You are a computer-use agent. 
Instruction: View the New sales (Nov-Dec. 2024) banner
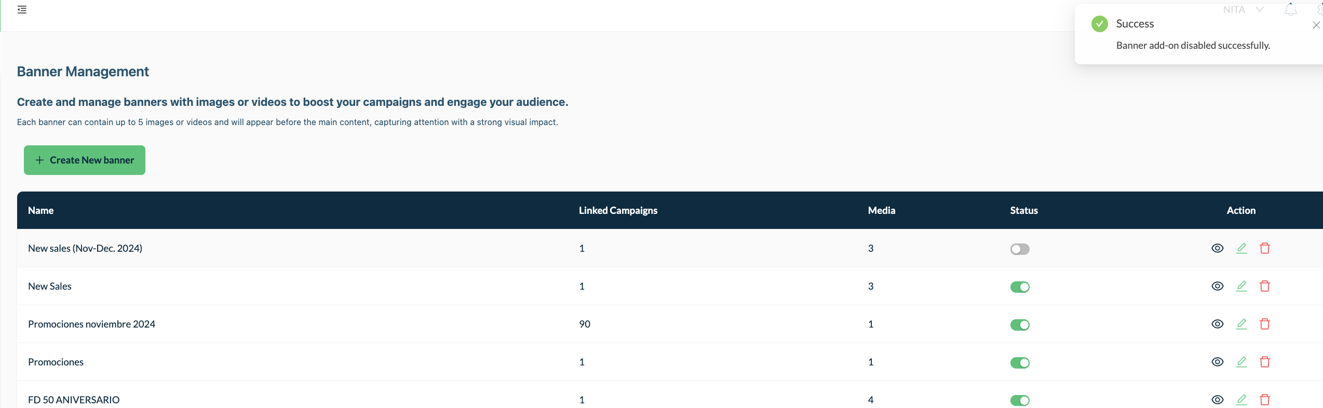(x=1218, y=248)
